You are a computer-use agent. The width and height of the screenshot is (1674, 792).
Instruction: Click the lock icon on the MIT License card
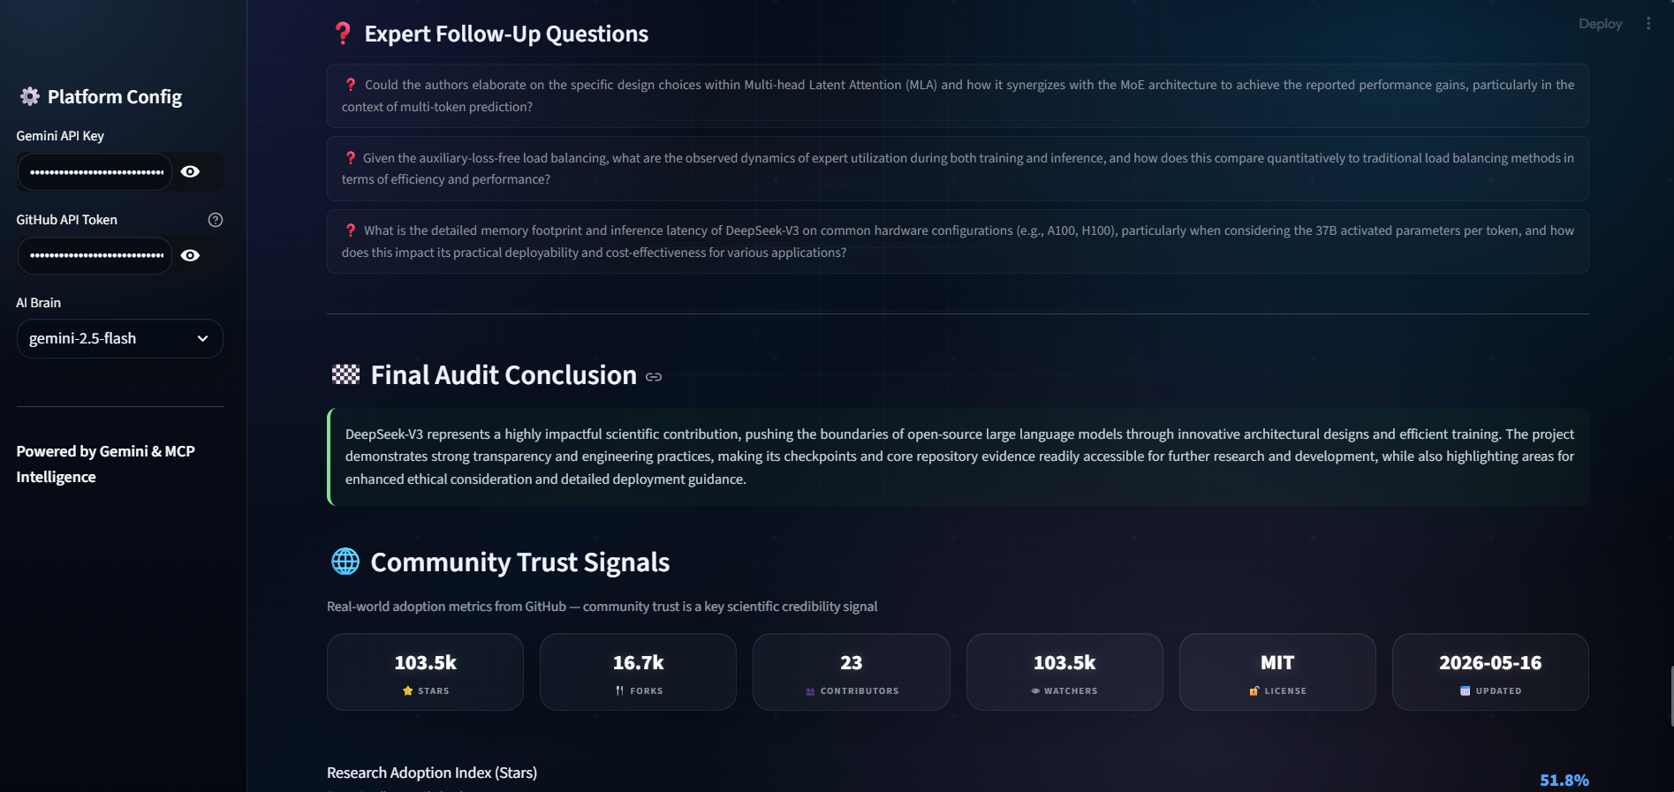click(1254, 690)
